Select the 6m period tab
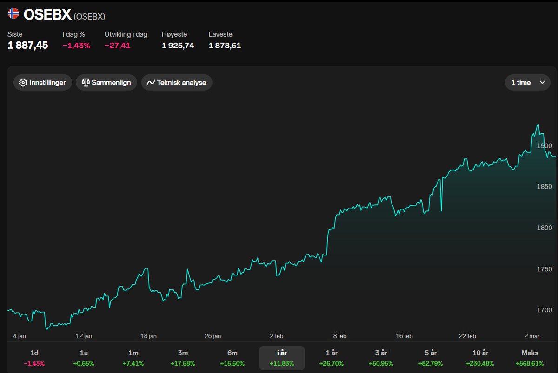 (x=232, y=358)
